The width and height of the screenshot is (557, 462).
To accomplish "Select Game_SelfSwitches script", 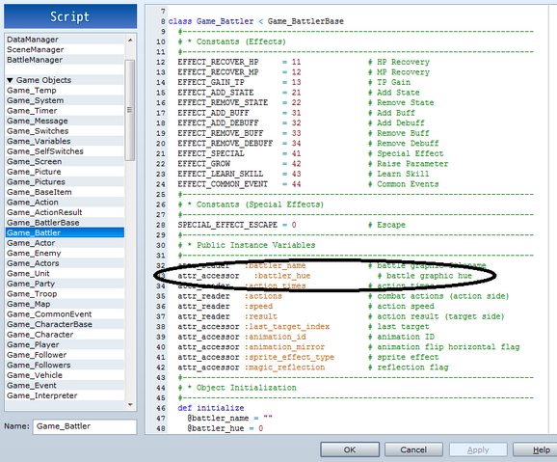I will click(65, 151).
